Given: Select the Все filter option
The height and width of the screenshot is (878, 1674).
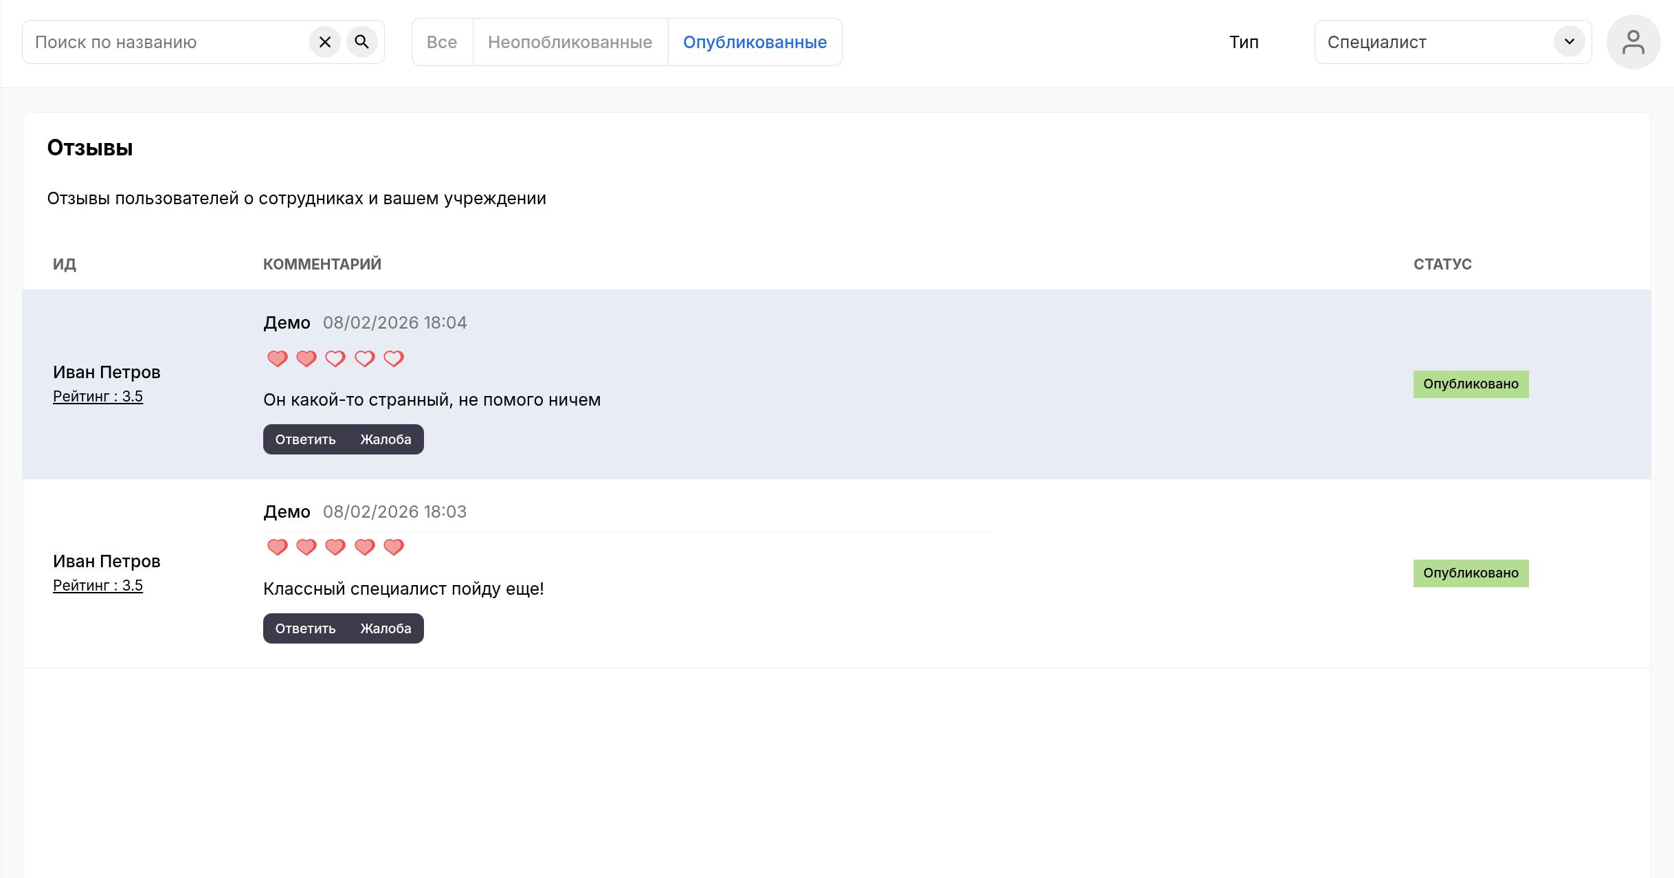Looking at the screenshot, I should coord(442,41).
